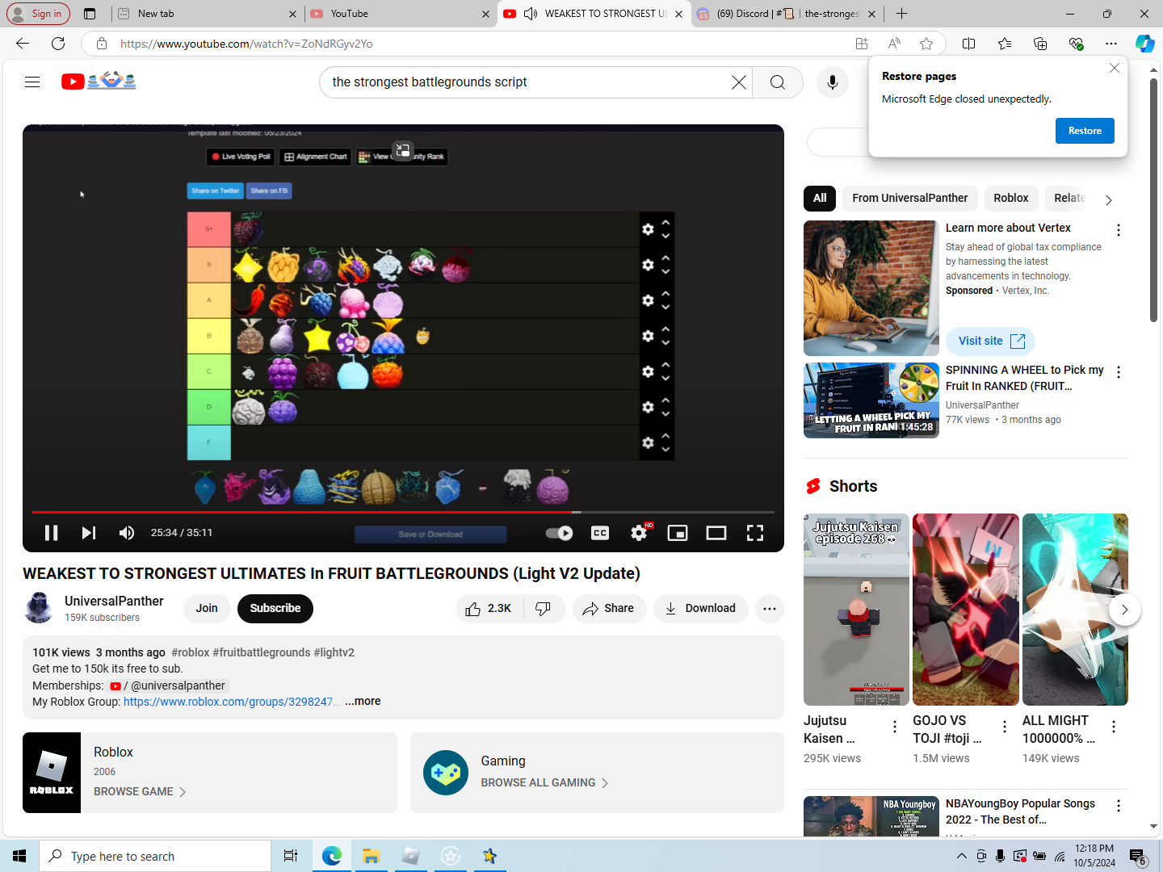Show more filter chips arrow
This screenshot has height=872, width=1163.
(1109, 200)
